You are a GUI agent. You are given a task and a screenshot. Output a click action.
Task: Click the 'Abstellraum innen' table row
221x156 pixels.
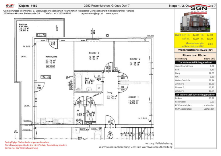tap(195, 66)
